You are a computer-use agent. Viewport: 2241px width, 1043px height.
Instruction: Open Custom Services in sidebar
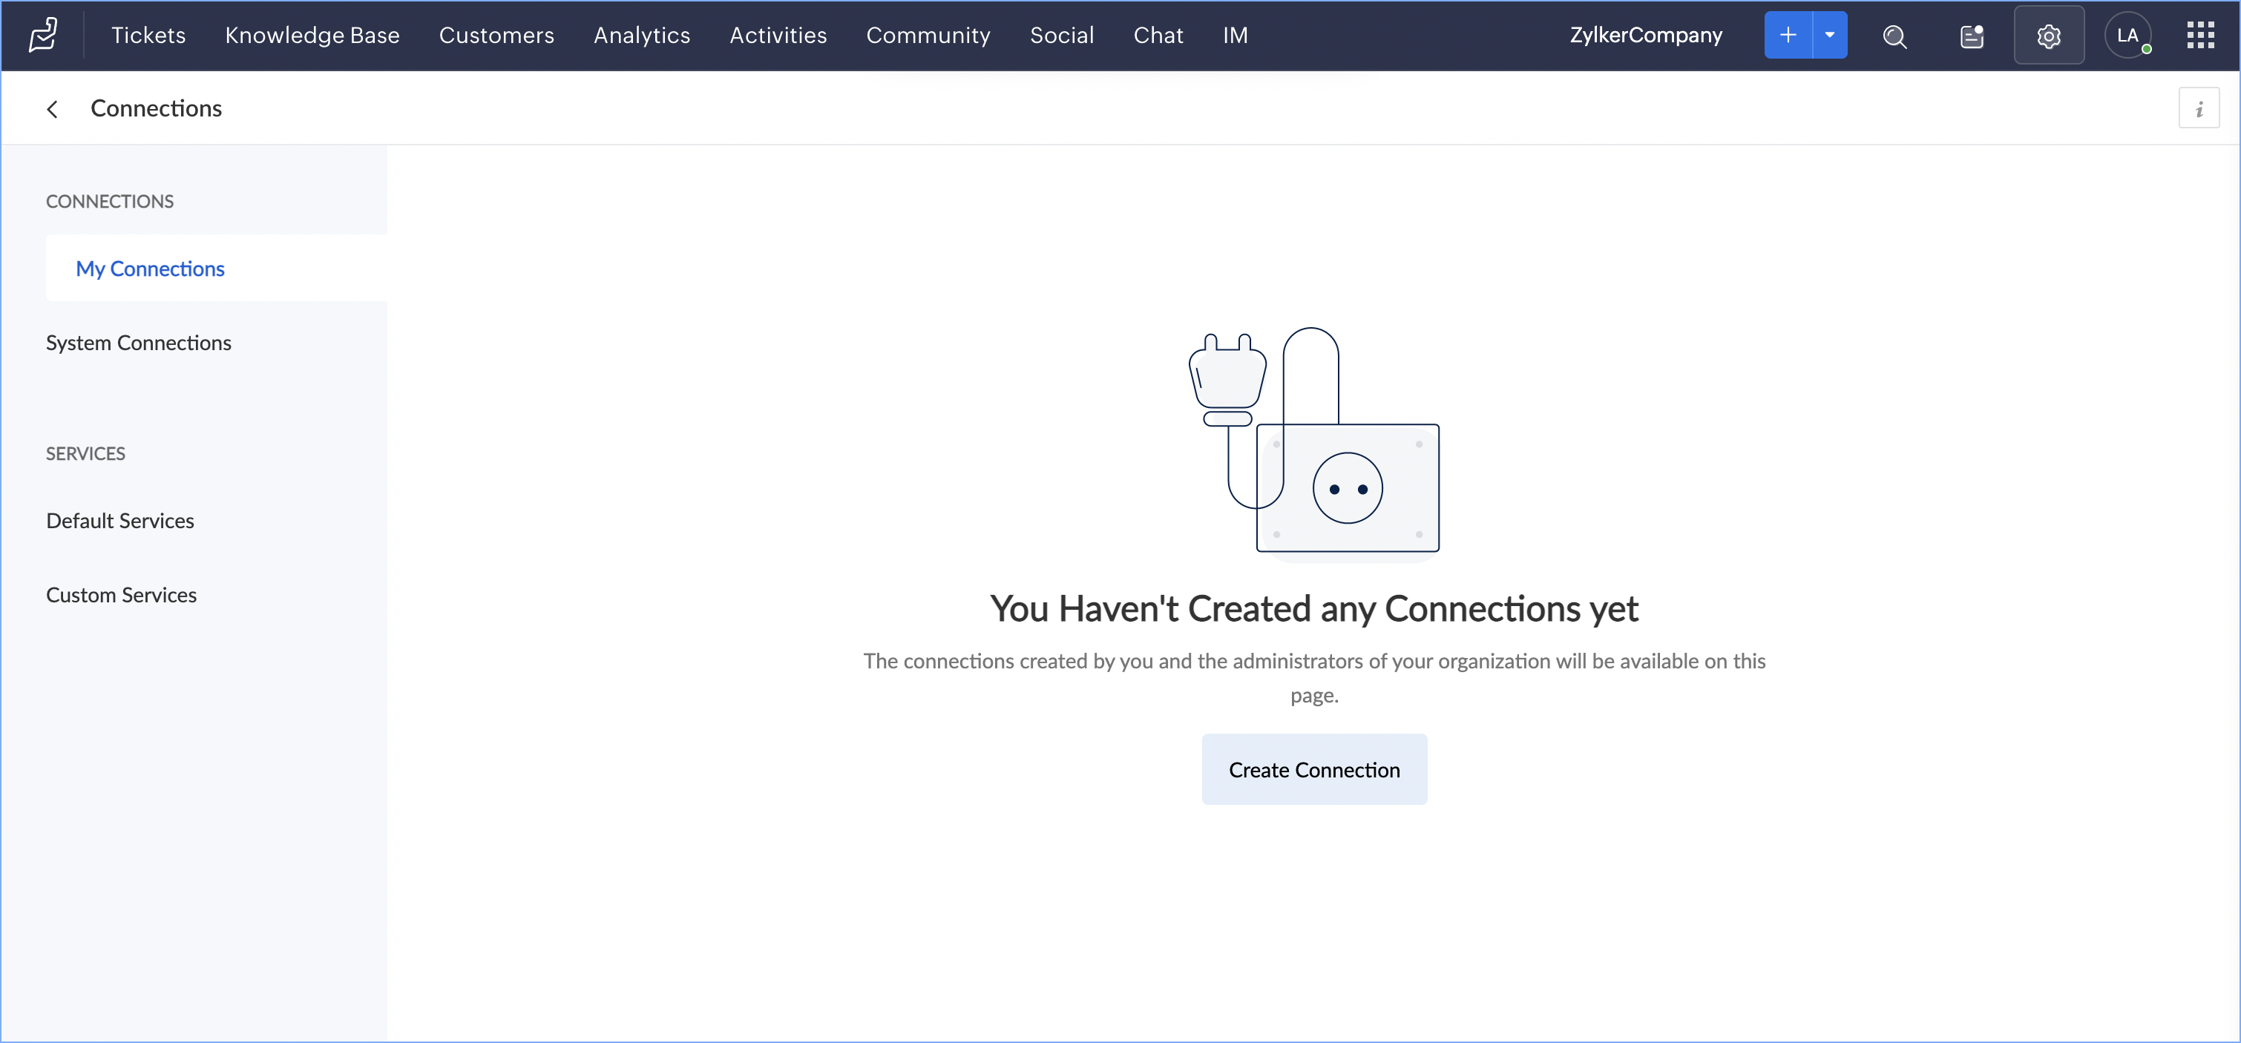coord(121,595)
